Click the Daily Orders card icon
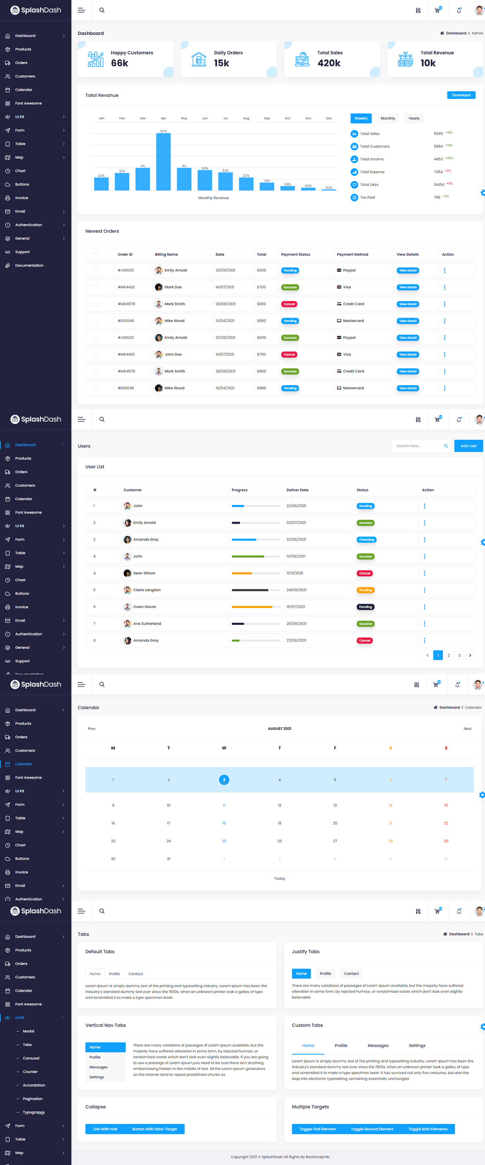The image size is (485, 1165). 198,59
